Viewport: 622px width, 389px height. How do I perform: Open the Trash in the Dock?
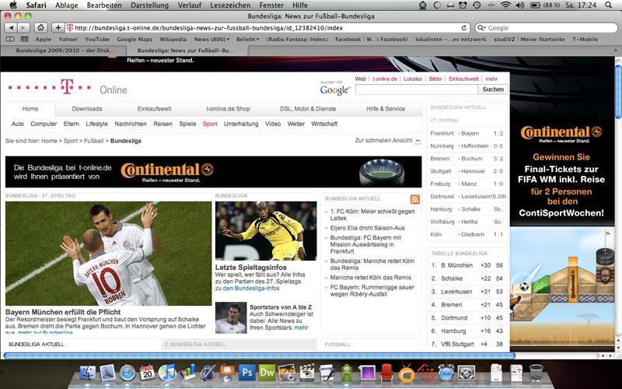tap(536, 373)
